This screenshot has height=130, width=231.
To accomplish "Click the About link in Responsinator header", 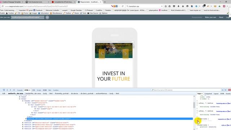I will 221,17.
